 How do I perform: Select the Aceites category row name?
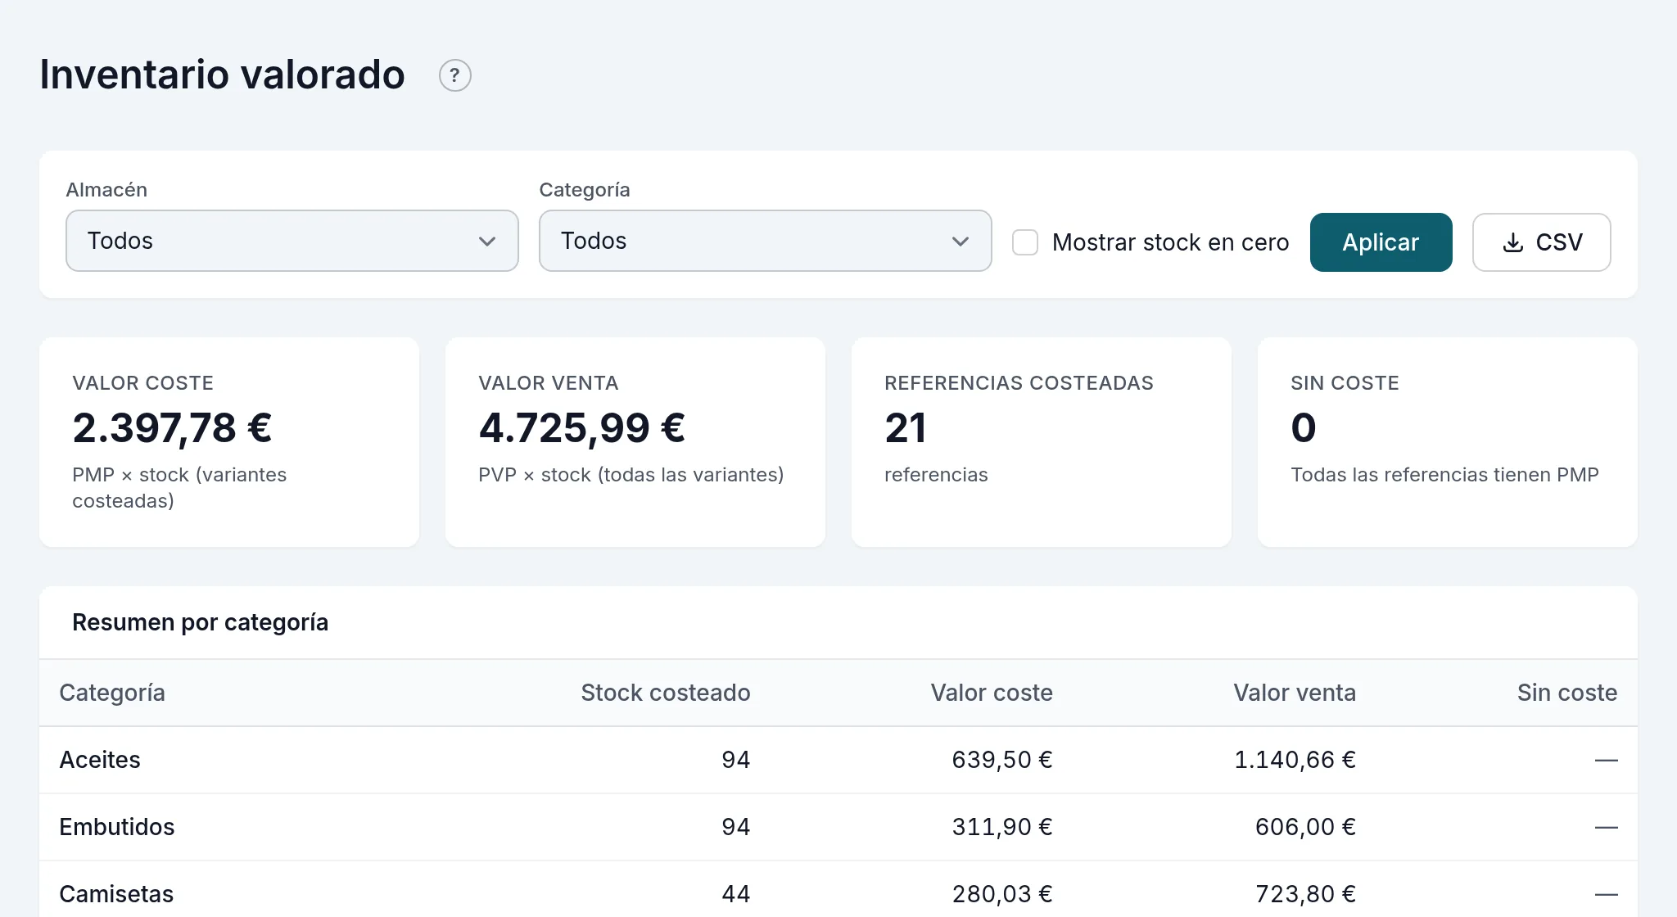(100, 760)
